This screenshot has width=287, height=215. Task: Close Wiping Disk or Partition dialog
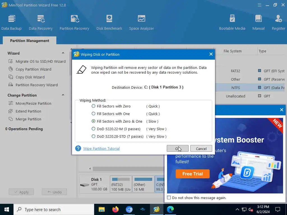tap(211, 54)
